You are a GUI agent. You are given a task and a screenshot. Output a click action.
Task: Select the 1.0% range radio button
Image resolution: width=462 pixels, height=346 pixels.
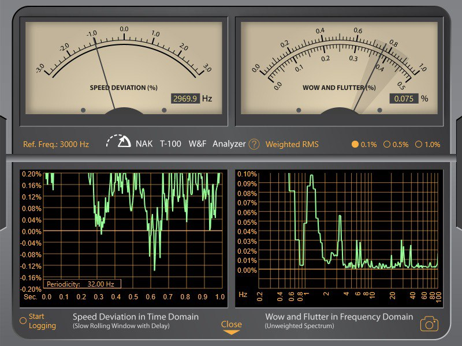tap(418, 144)
